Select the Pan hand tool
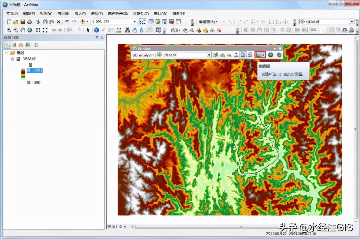Screen dimensions: 360x239 22,30
